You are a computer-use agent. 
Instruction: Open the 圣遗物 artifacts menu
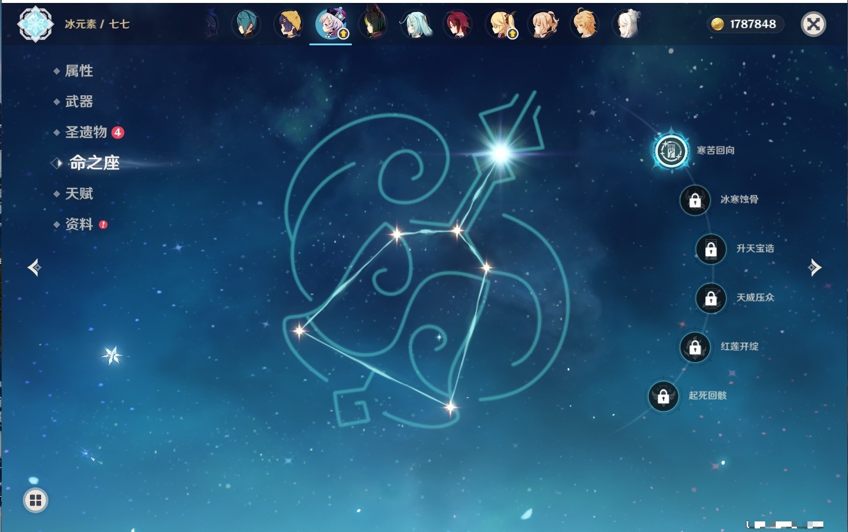coord(86,132)
